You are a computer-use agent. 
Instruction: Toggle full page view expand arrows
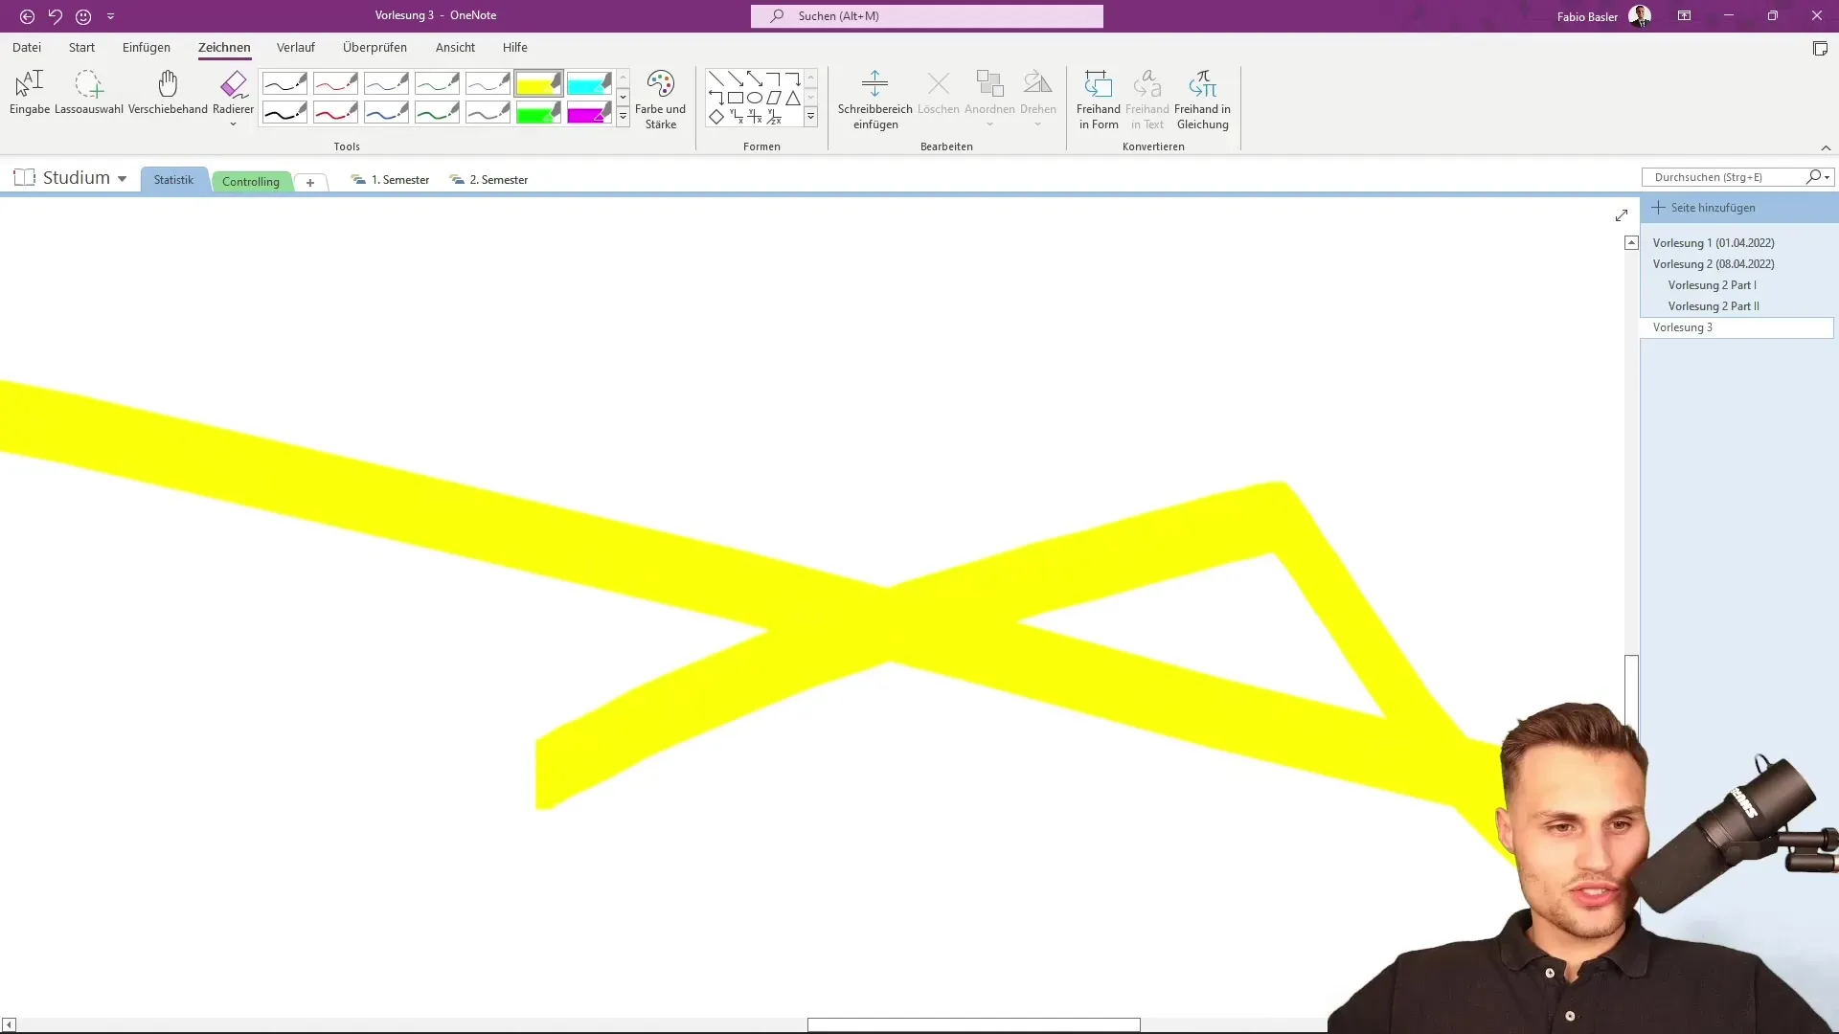pos(1621,215)
